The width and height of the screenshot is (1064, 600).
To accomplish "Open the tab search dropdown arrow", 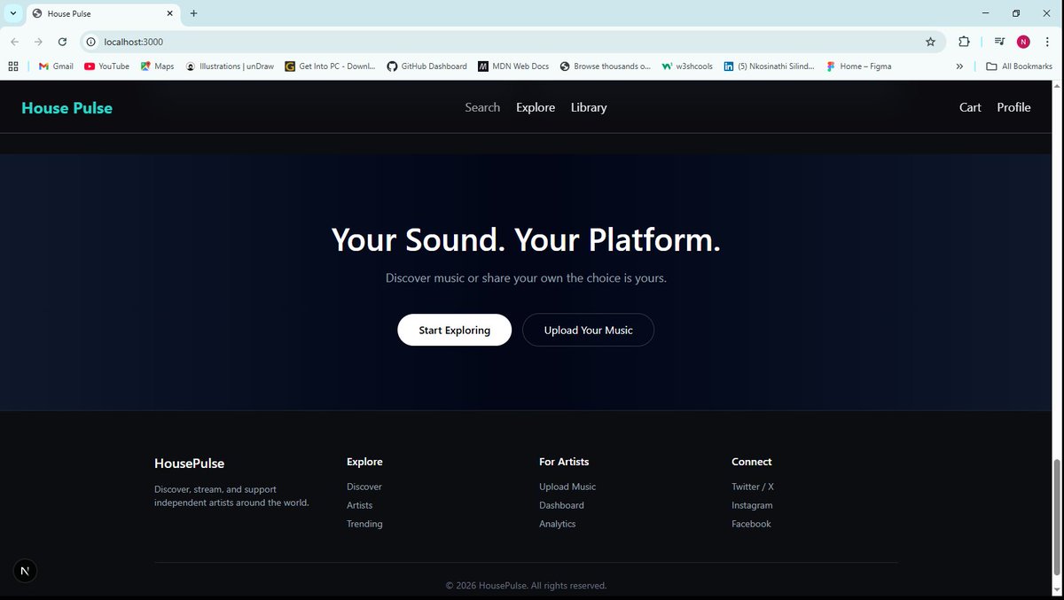I will point(13,13).
